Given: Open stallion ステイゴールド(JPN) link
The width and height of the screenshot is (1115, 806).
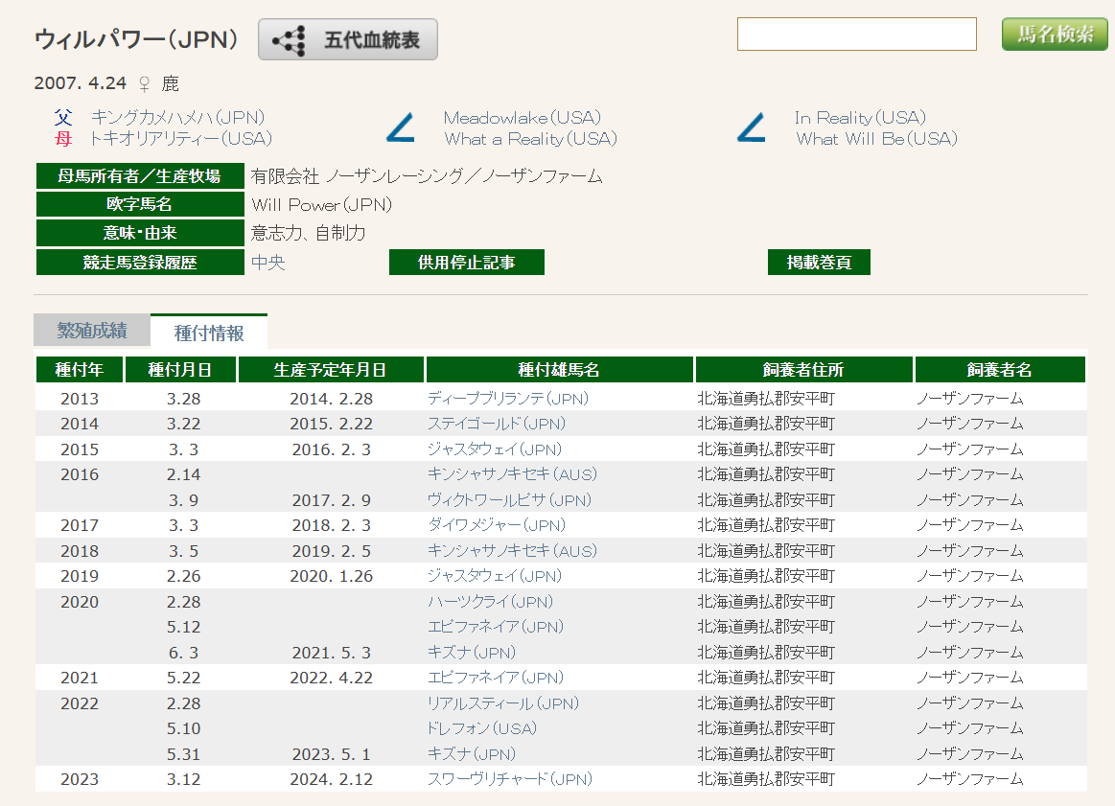Looking at the screenshot, I should [496, 424].
